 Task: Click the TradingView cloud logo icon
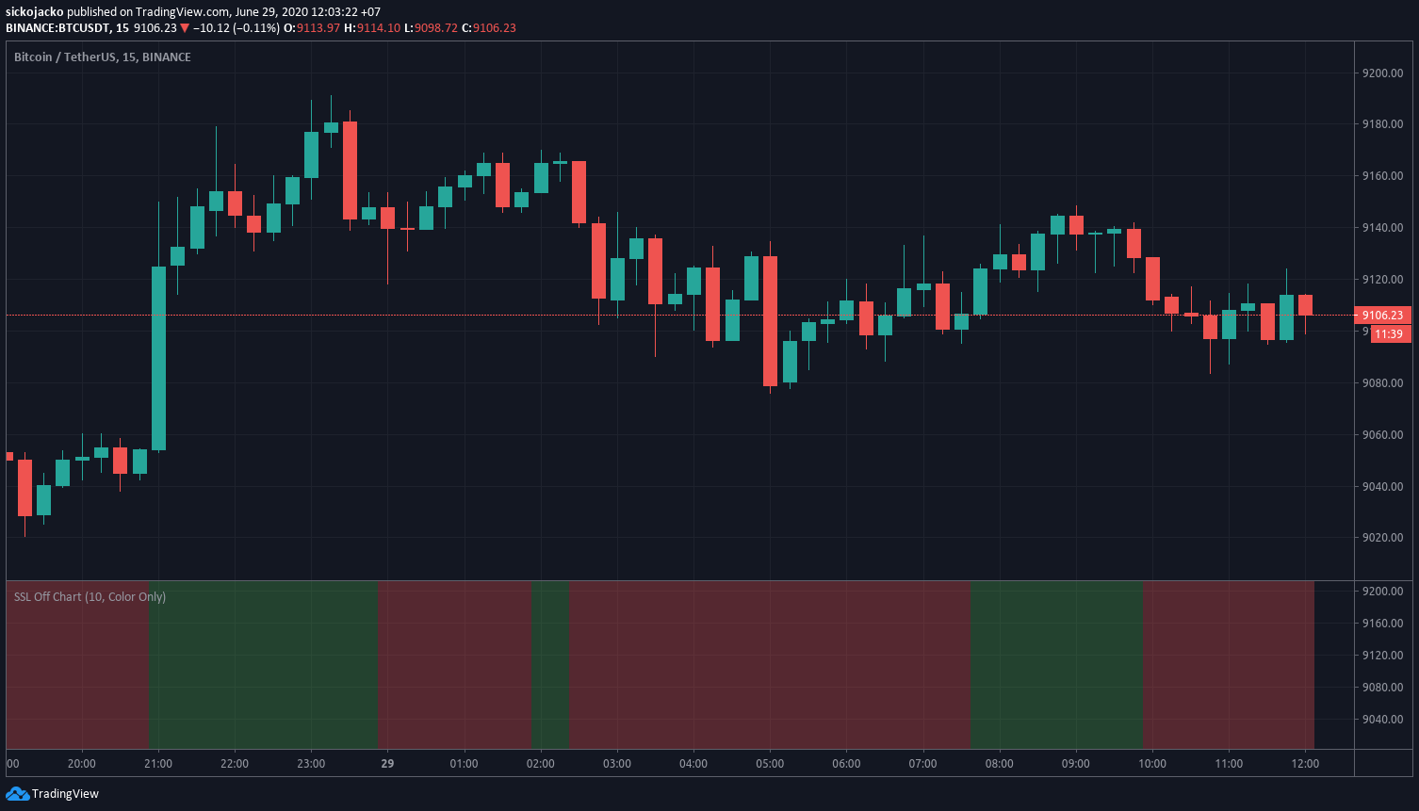[17, 794]
